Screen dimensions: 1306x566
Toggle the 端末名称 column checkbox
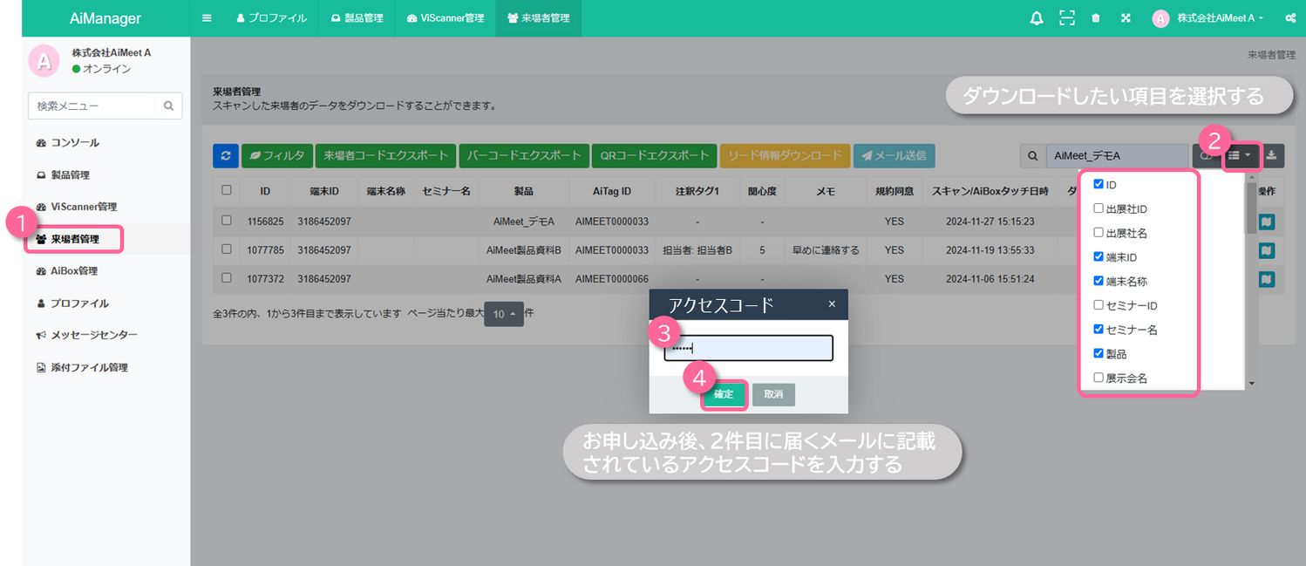click(1099, 281)
